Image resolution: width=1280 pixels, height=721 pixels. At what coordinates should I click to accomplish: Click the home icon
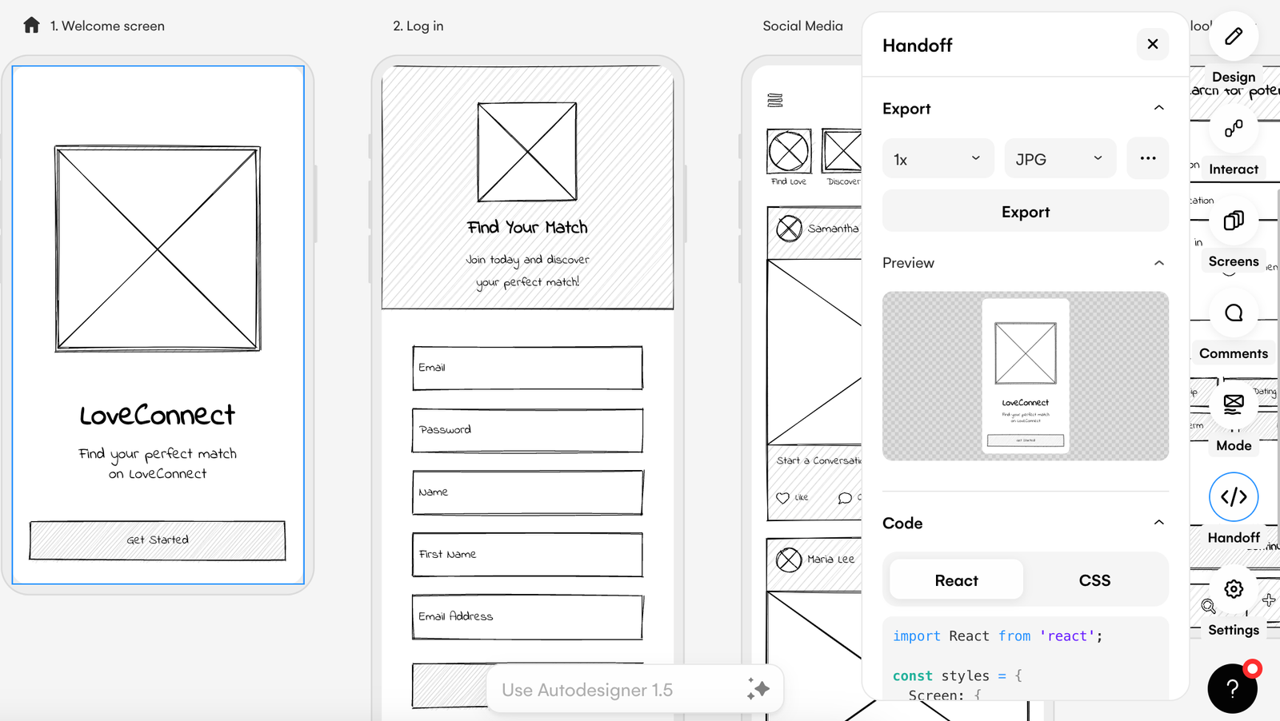point(30,25)
